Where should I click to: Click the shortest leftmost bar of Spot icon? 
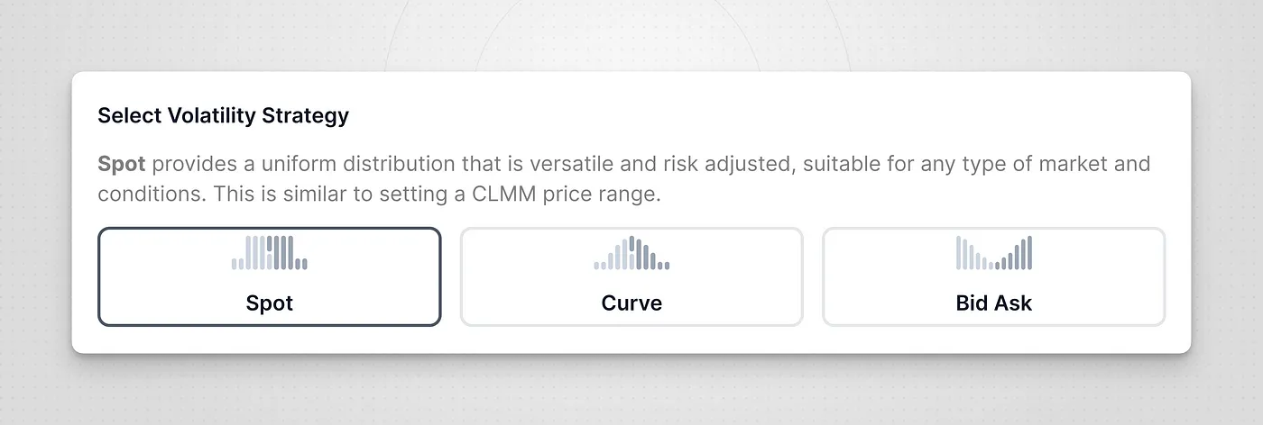pos(235,265)
